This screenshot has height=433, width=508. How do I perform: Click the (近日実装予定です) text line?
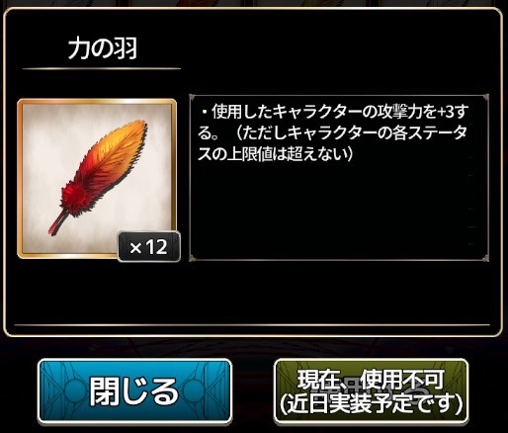(x=371, y=403)
